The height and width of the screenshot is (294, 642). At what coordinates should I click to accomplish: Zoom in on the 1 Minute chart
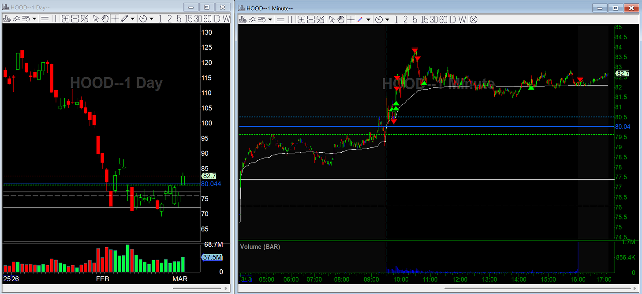(302, 19)
